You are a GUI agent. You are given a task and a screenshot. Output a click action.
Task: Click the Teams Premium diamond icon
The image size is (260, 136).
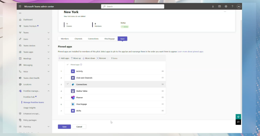(x=20, y=26)
